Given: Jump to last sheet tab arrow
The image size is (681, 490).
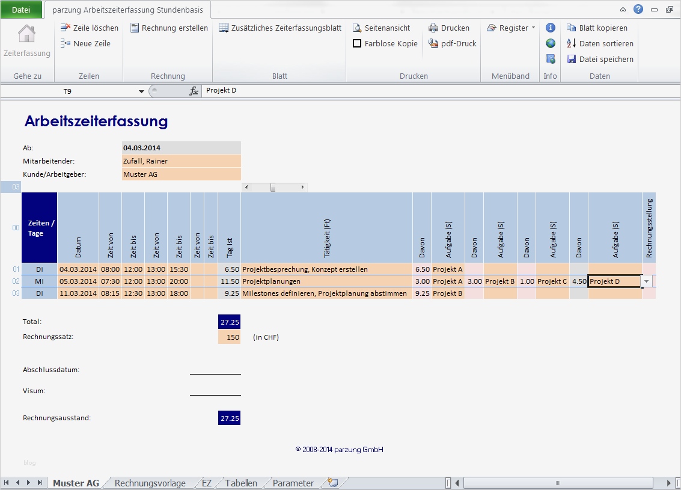Looking at the screenshot, I should point(40,483).
